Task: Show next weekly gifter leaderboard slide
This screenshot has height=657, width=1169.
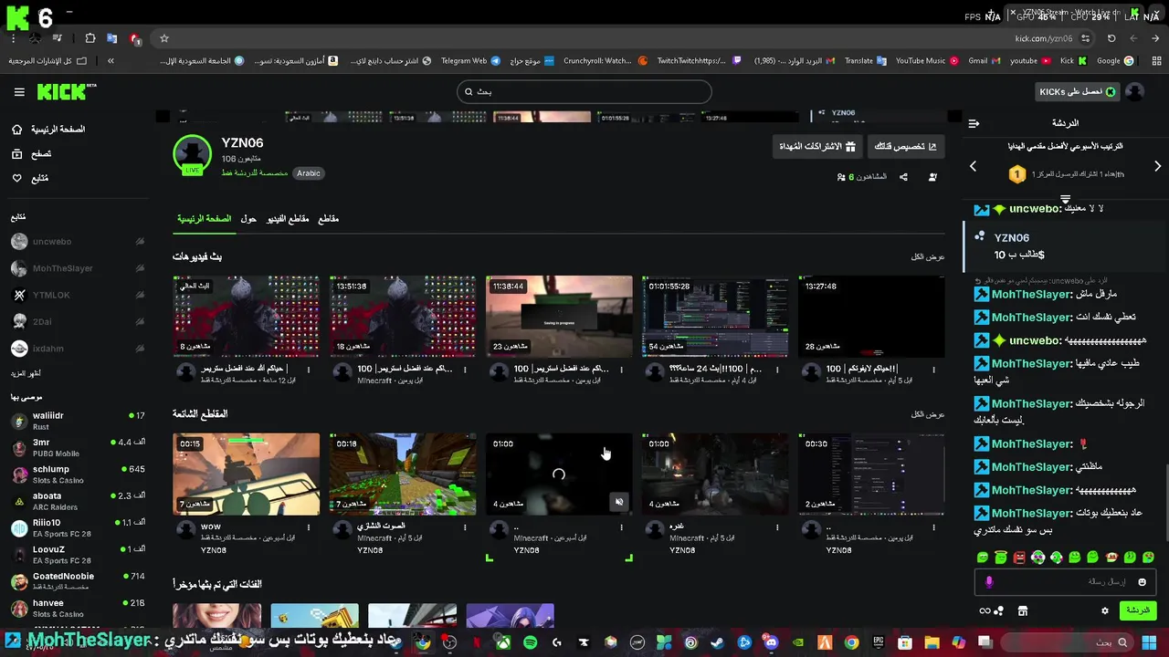Action: (1157, 166)
